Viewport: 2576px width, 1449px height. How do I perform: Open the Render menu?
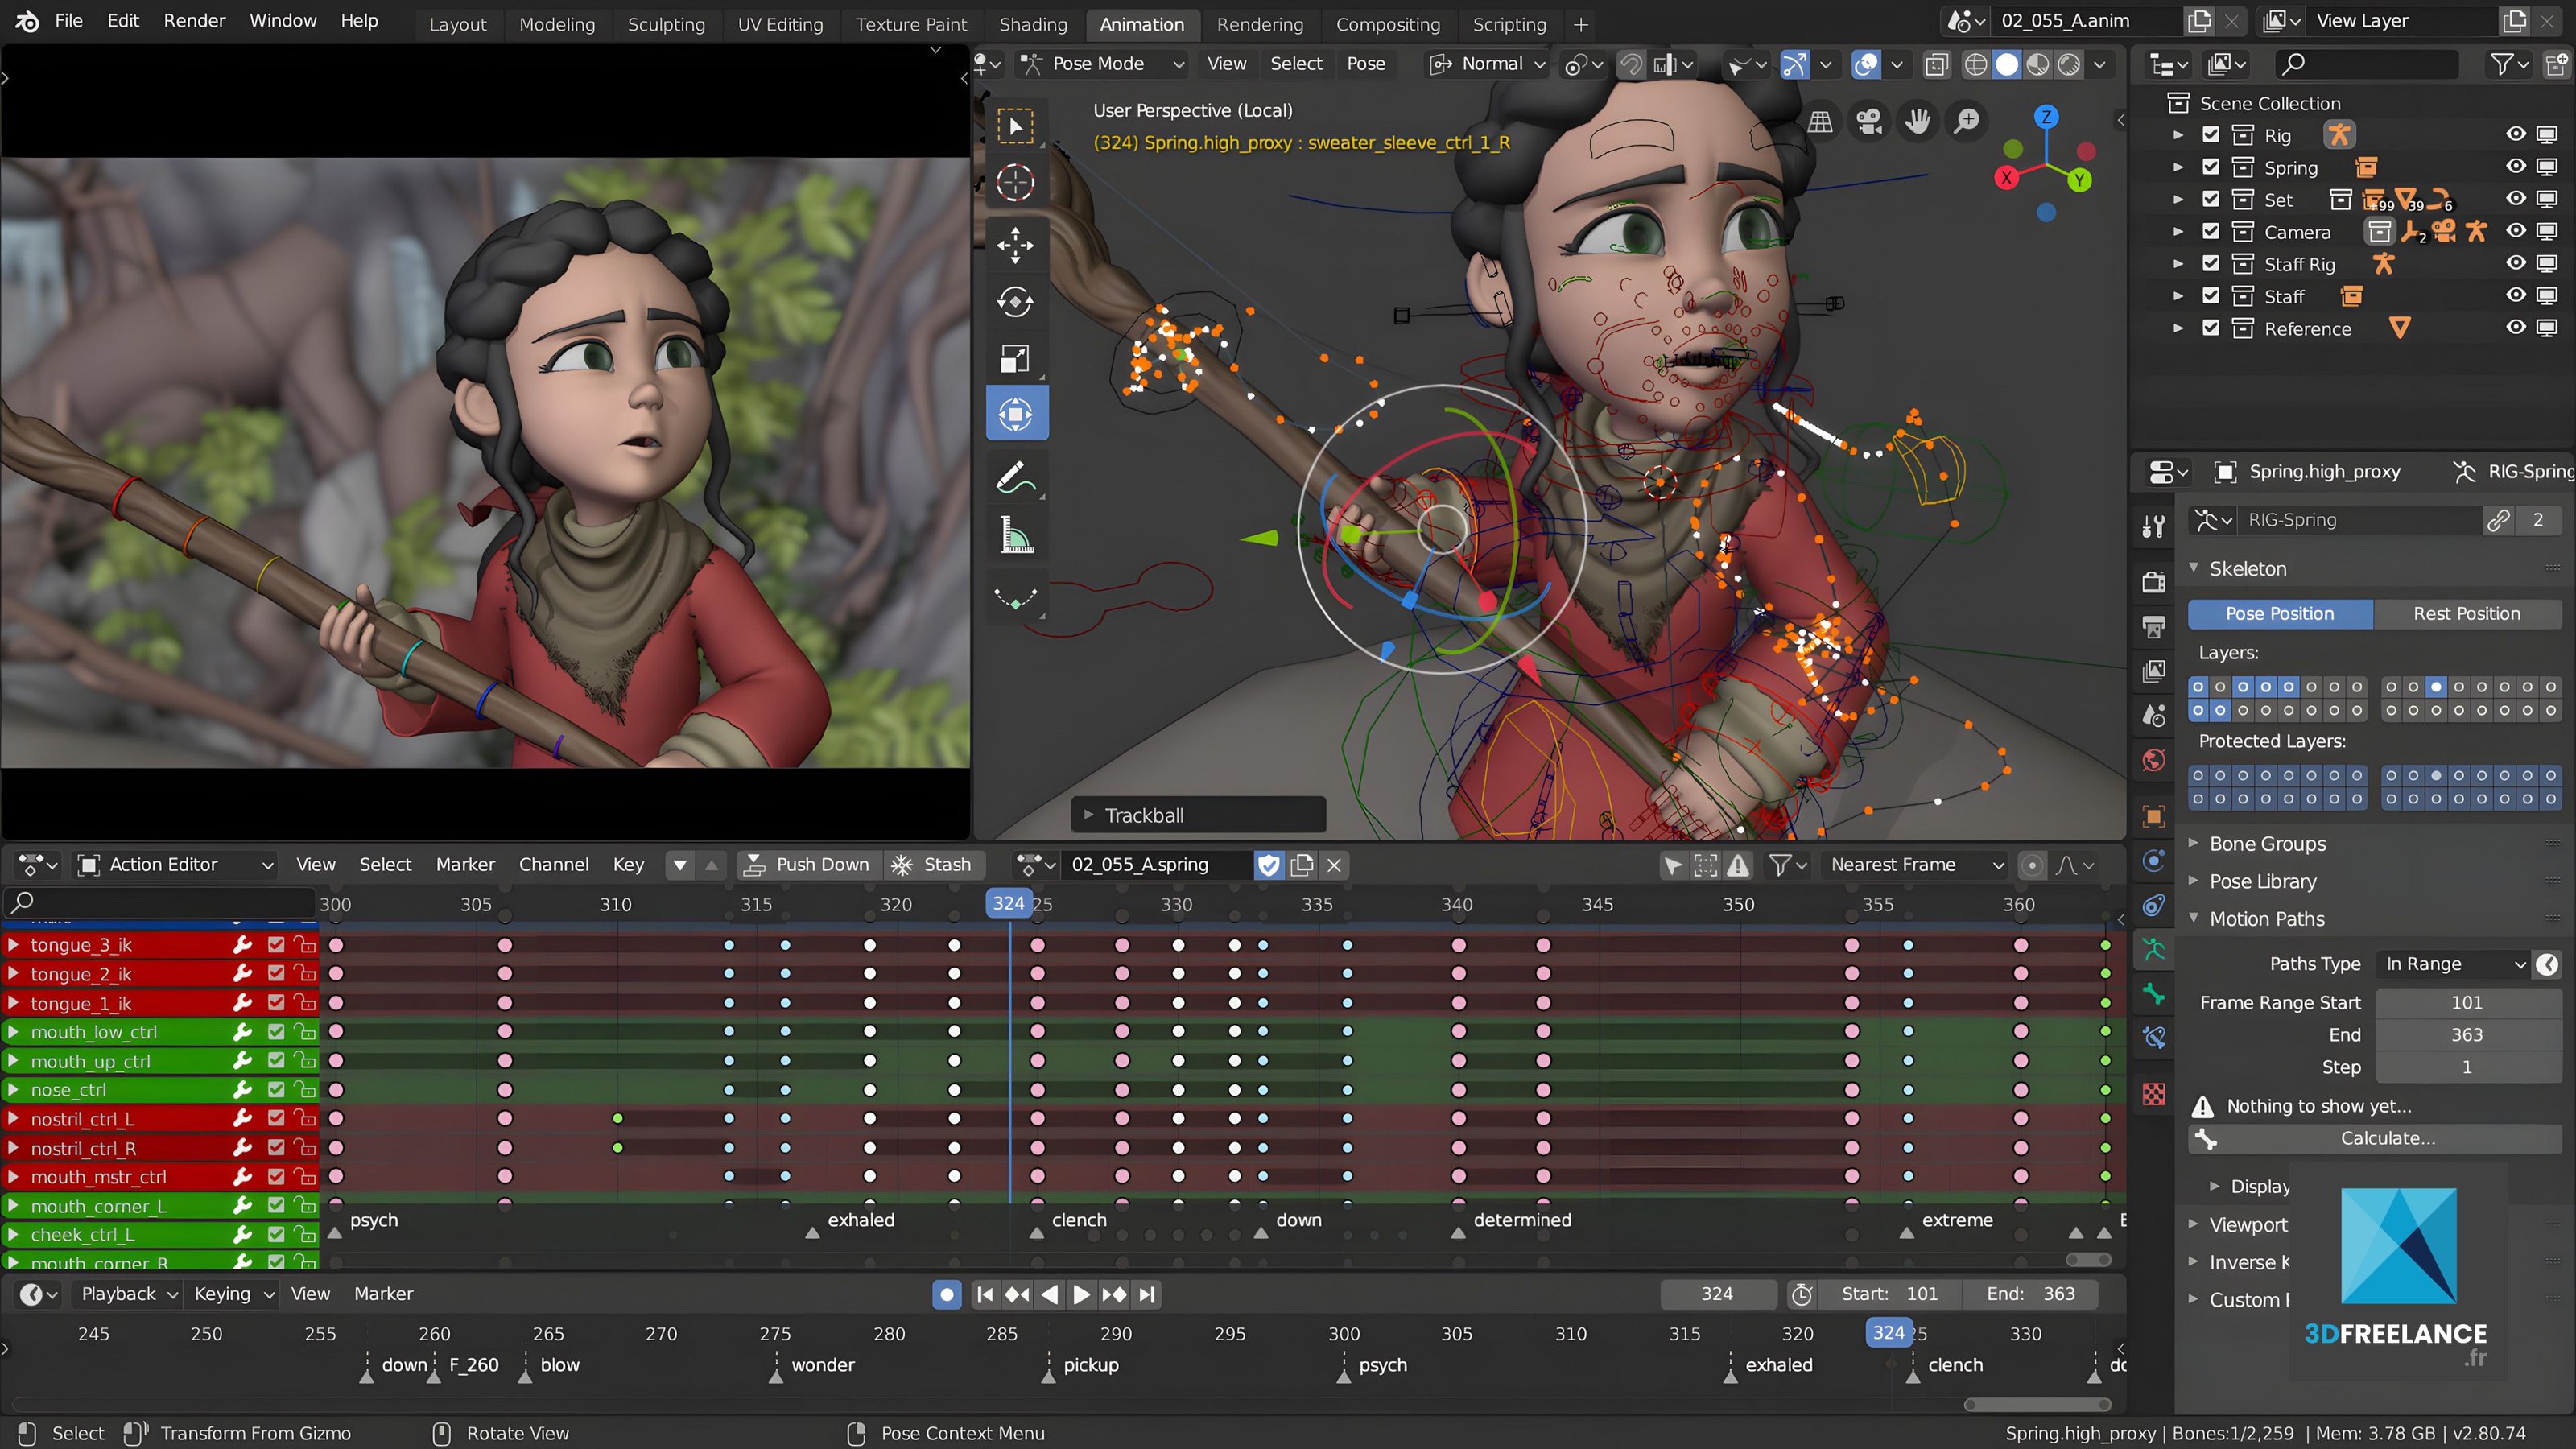194,20
